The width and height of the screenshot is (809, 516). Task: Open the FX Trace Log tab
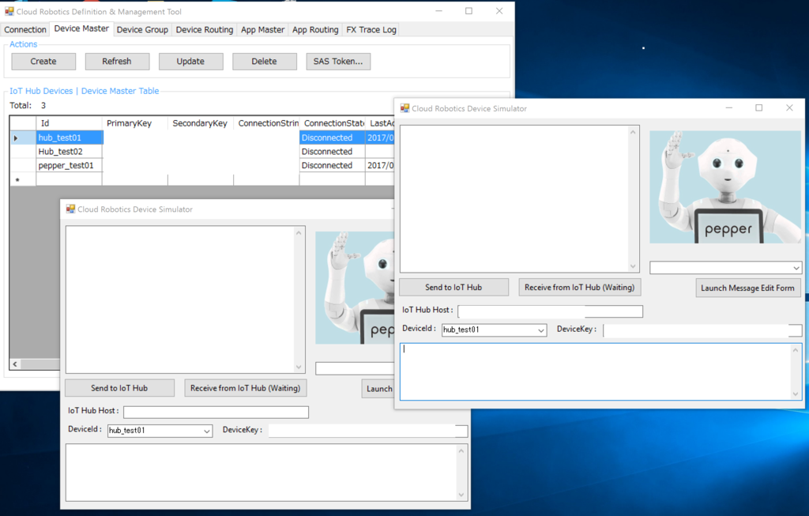tap(370, 29)
